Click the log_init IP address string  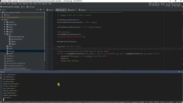(72, 46)
